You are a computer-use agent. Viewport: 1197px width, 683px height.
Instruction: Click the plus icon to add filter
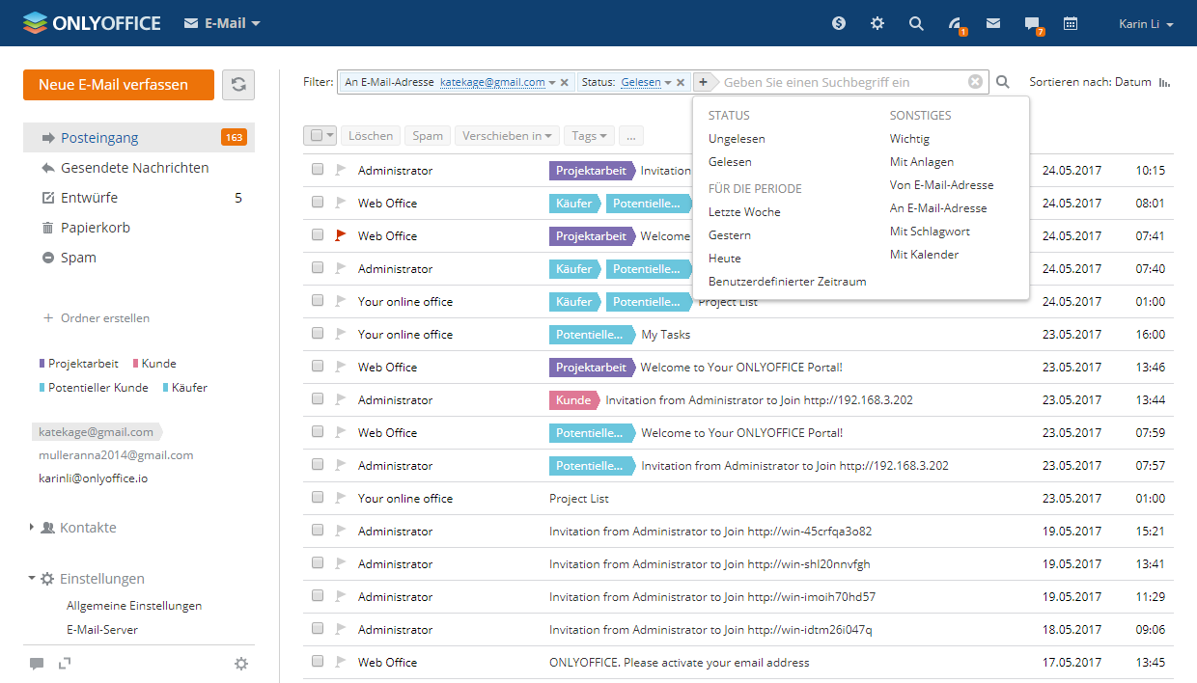703,83
